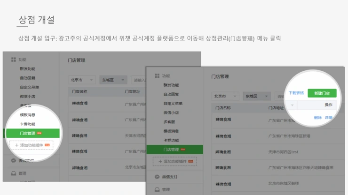Click small arrow beside 操作 column header
The height and width of the screenshot is (195, 348).
click(x=293, y=105)
